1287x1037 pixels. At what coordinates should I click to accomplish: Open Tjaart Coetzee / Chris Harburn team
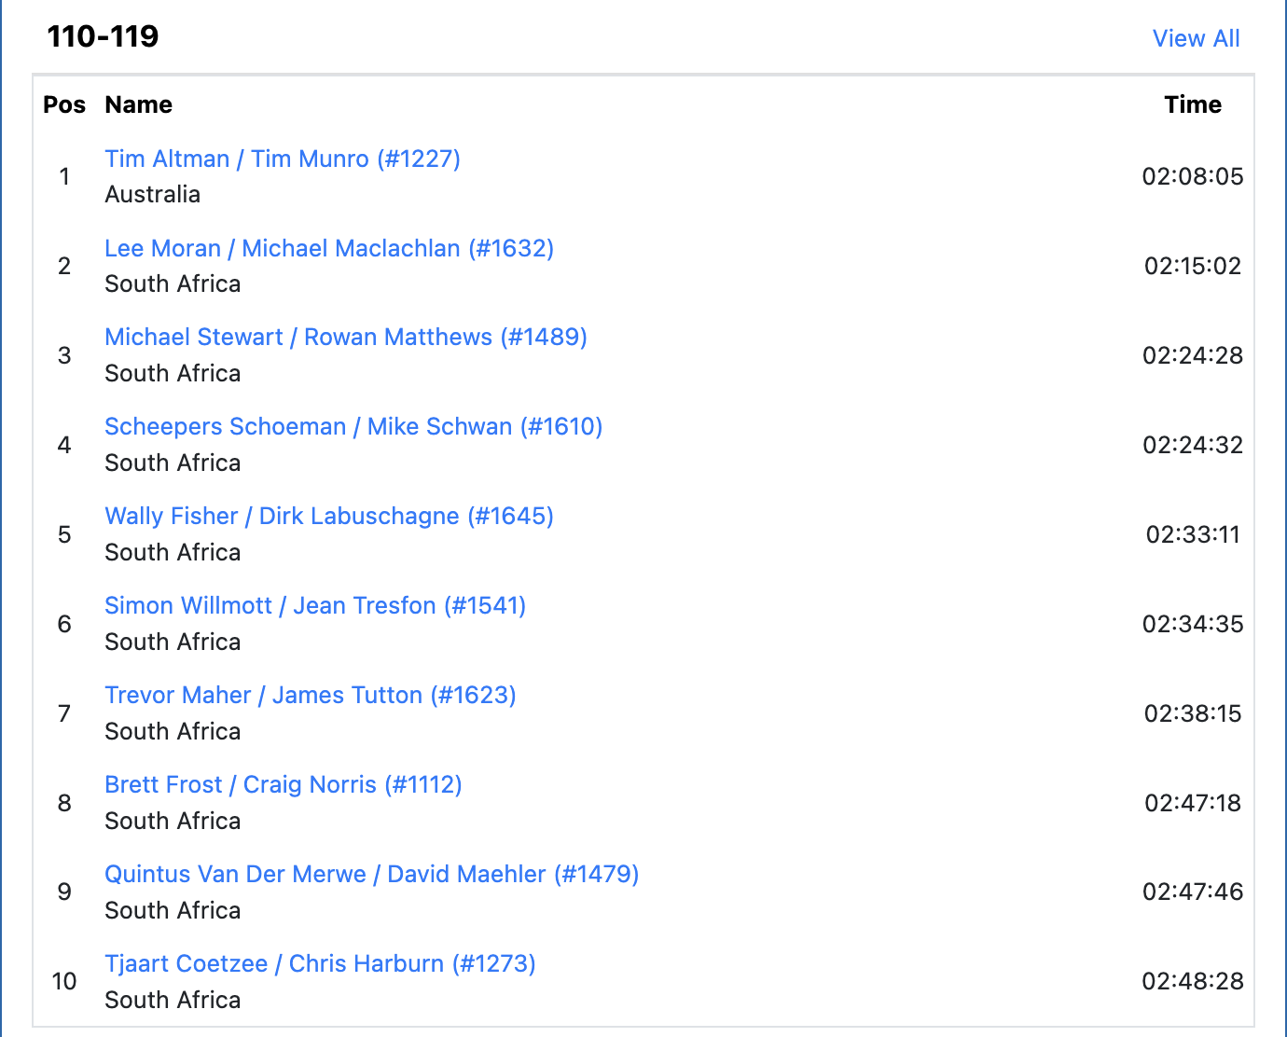pyautogui.click(x=320, y=963)
